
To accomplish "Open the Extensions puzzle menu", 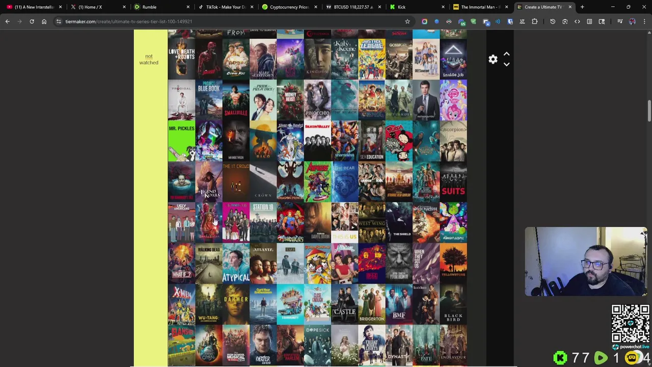I will tap(534, 21).
